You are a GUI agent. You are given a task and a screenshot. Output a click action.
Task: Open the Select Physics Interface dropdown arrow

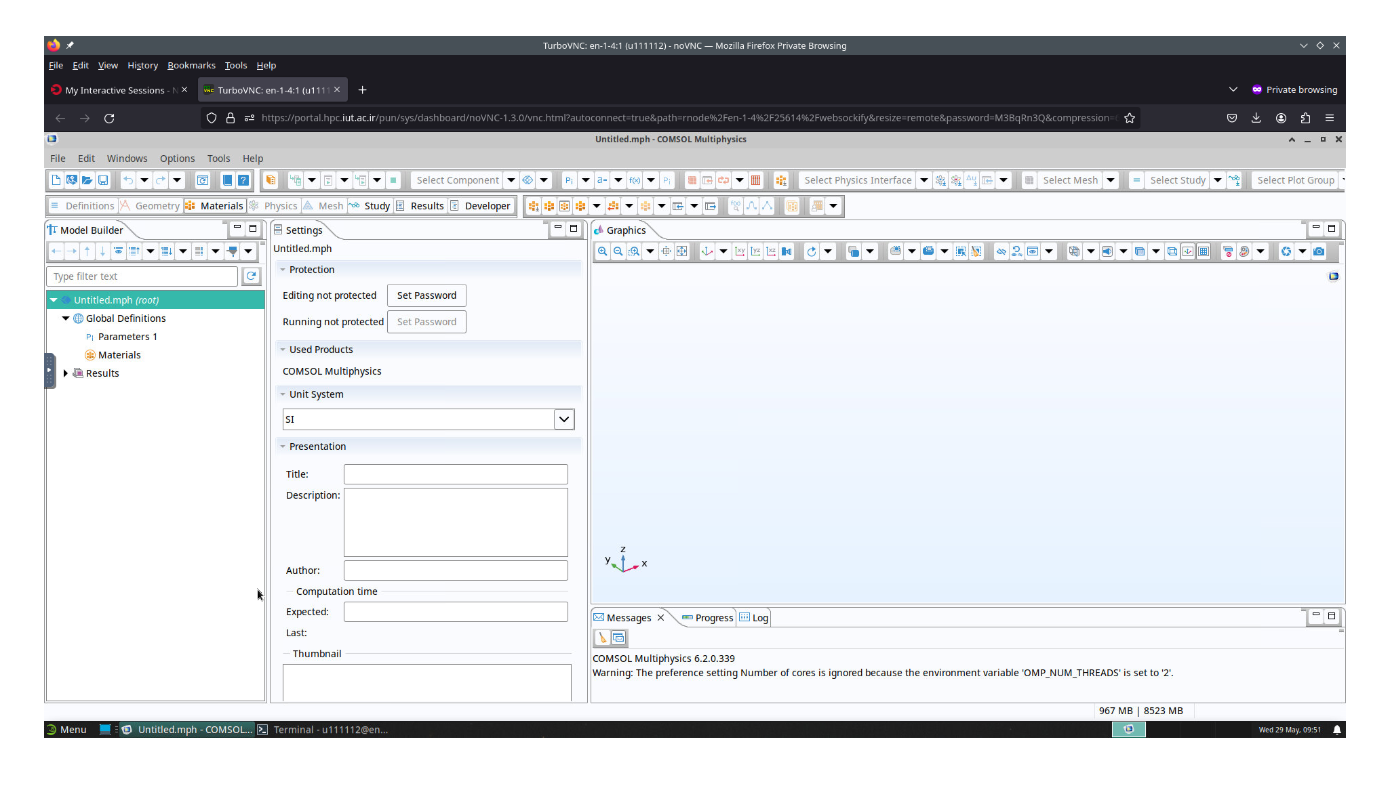924,180
